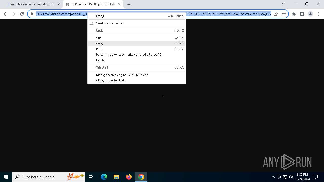Open Chrome's three-dot menu
Image resolution: width=324 pixels, height=182 pixels.
[318, 14]
